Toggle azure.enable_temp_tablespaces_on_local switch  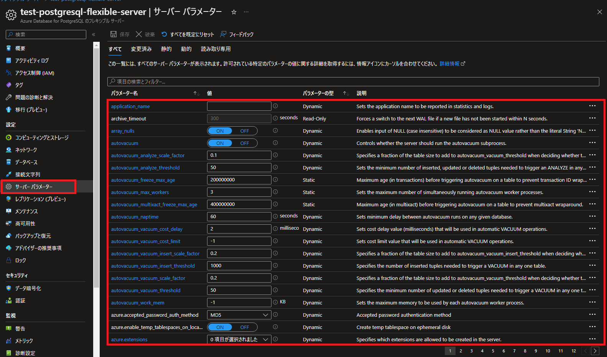[x=232, y=327]
